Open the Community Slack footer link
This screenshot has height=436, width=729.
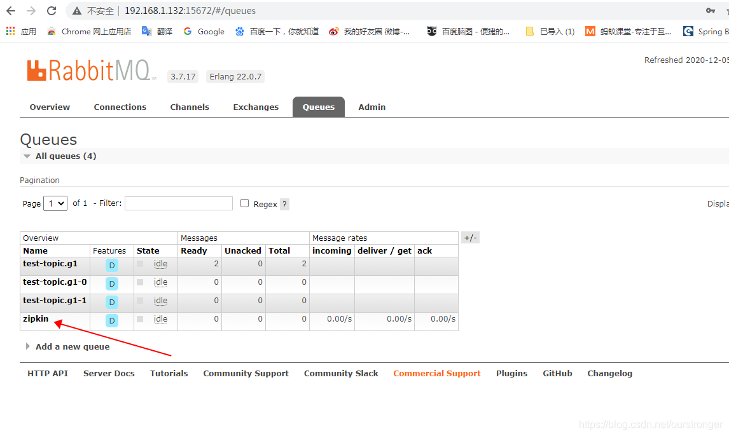pos(341,373)
